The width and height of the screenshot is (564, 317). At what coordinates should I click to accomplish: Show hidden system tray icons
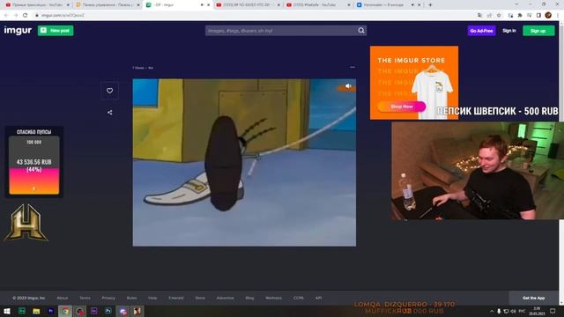[x=492, y=311]
